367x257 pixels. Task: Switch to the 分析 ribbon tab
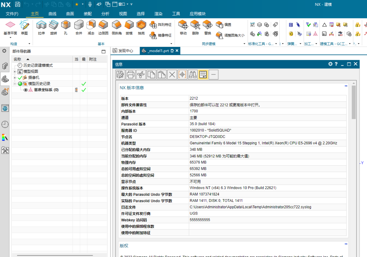pos(105,14)
